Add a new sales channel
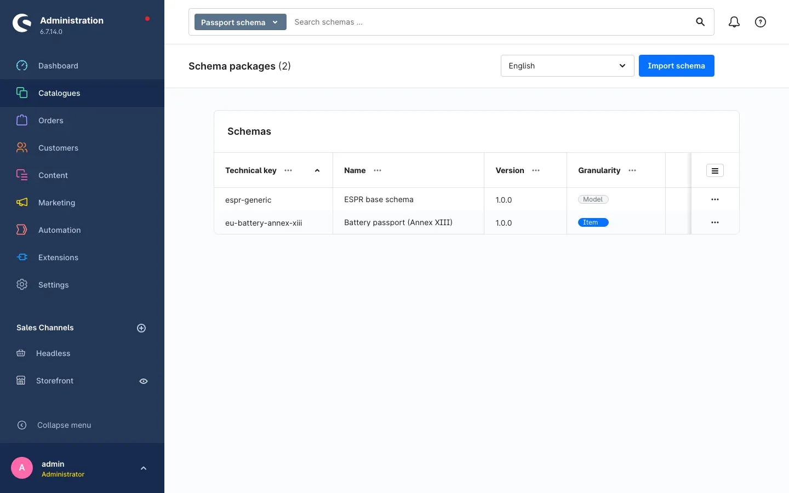Screen dimensions: 789x493 (141, 328)
